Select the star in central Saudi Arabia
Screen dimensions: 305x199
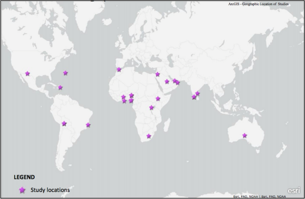tap(167, 81)
